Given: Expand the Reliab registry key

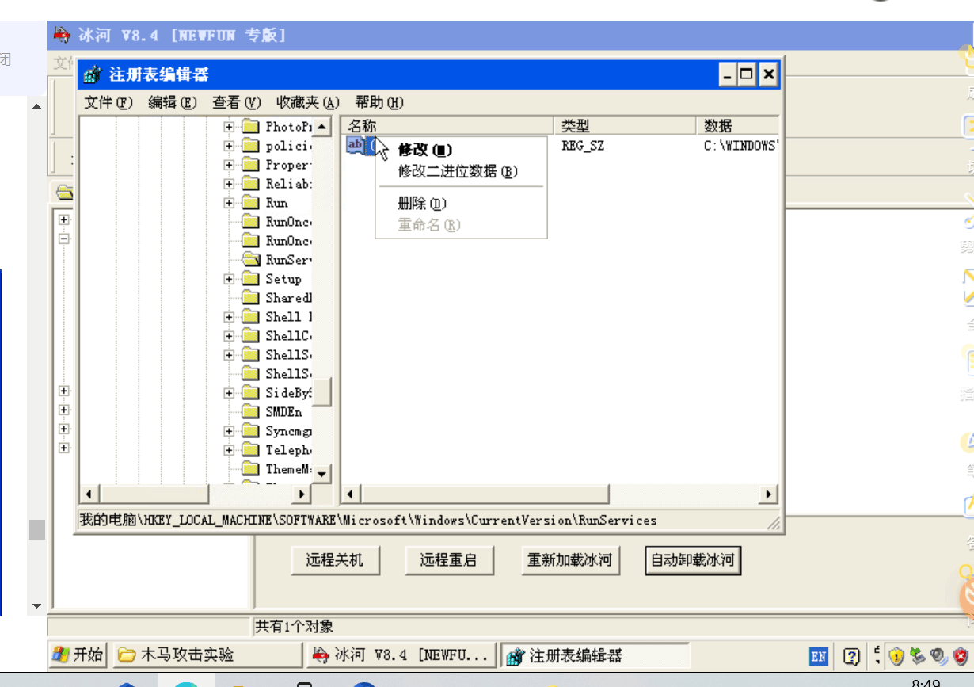Looking at the screenshot, I should [x=229, y=184].
